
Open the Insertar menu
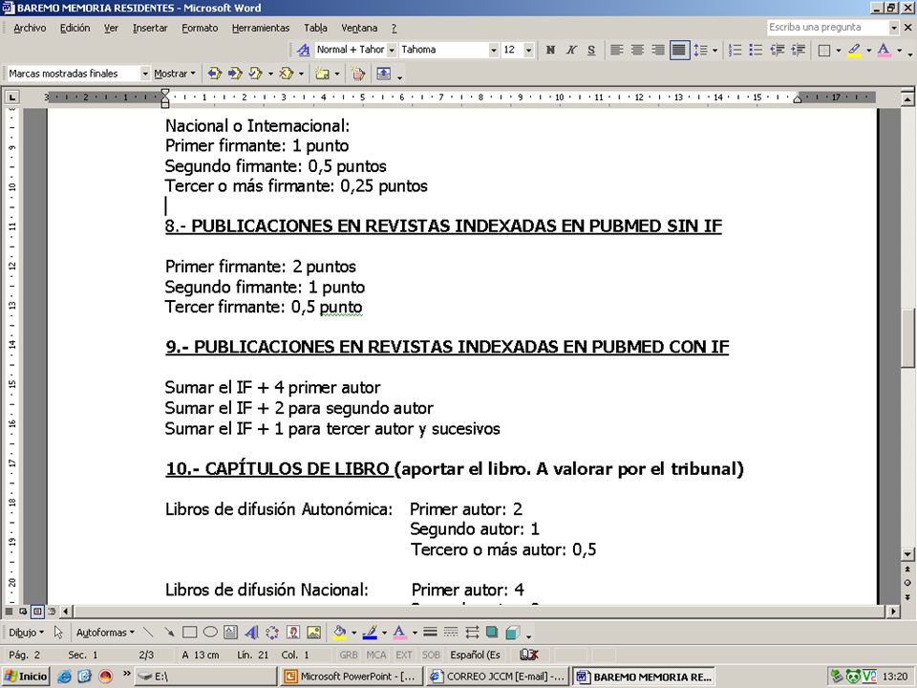[150, 28]
